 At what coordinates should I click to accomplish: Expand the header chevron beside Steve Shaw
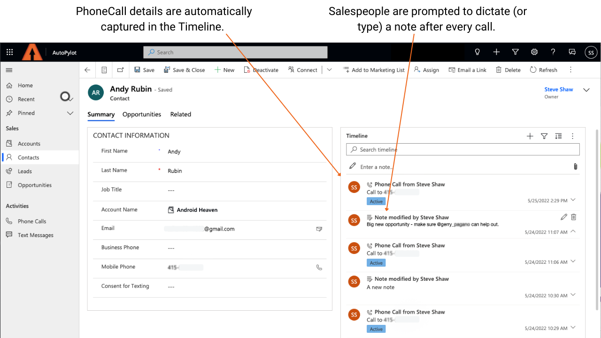coord(586,90)
